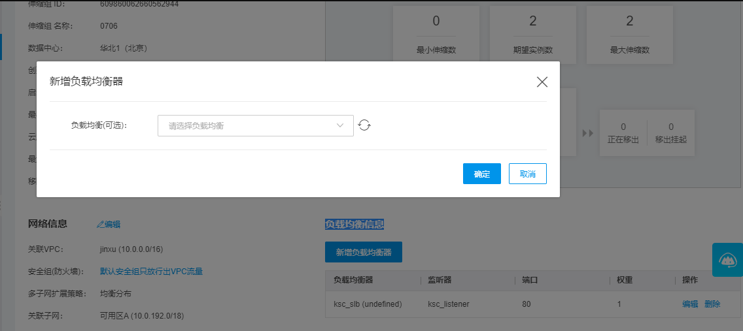Edit the ksc_slb load balancer row
Viewport: 743px width, 331px height.
690,304
